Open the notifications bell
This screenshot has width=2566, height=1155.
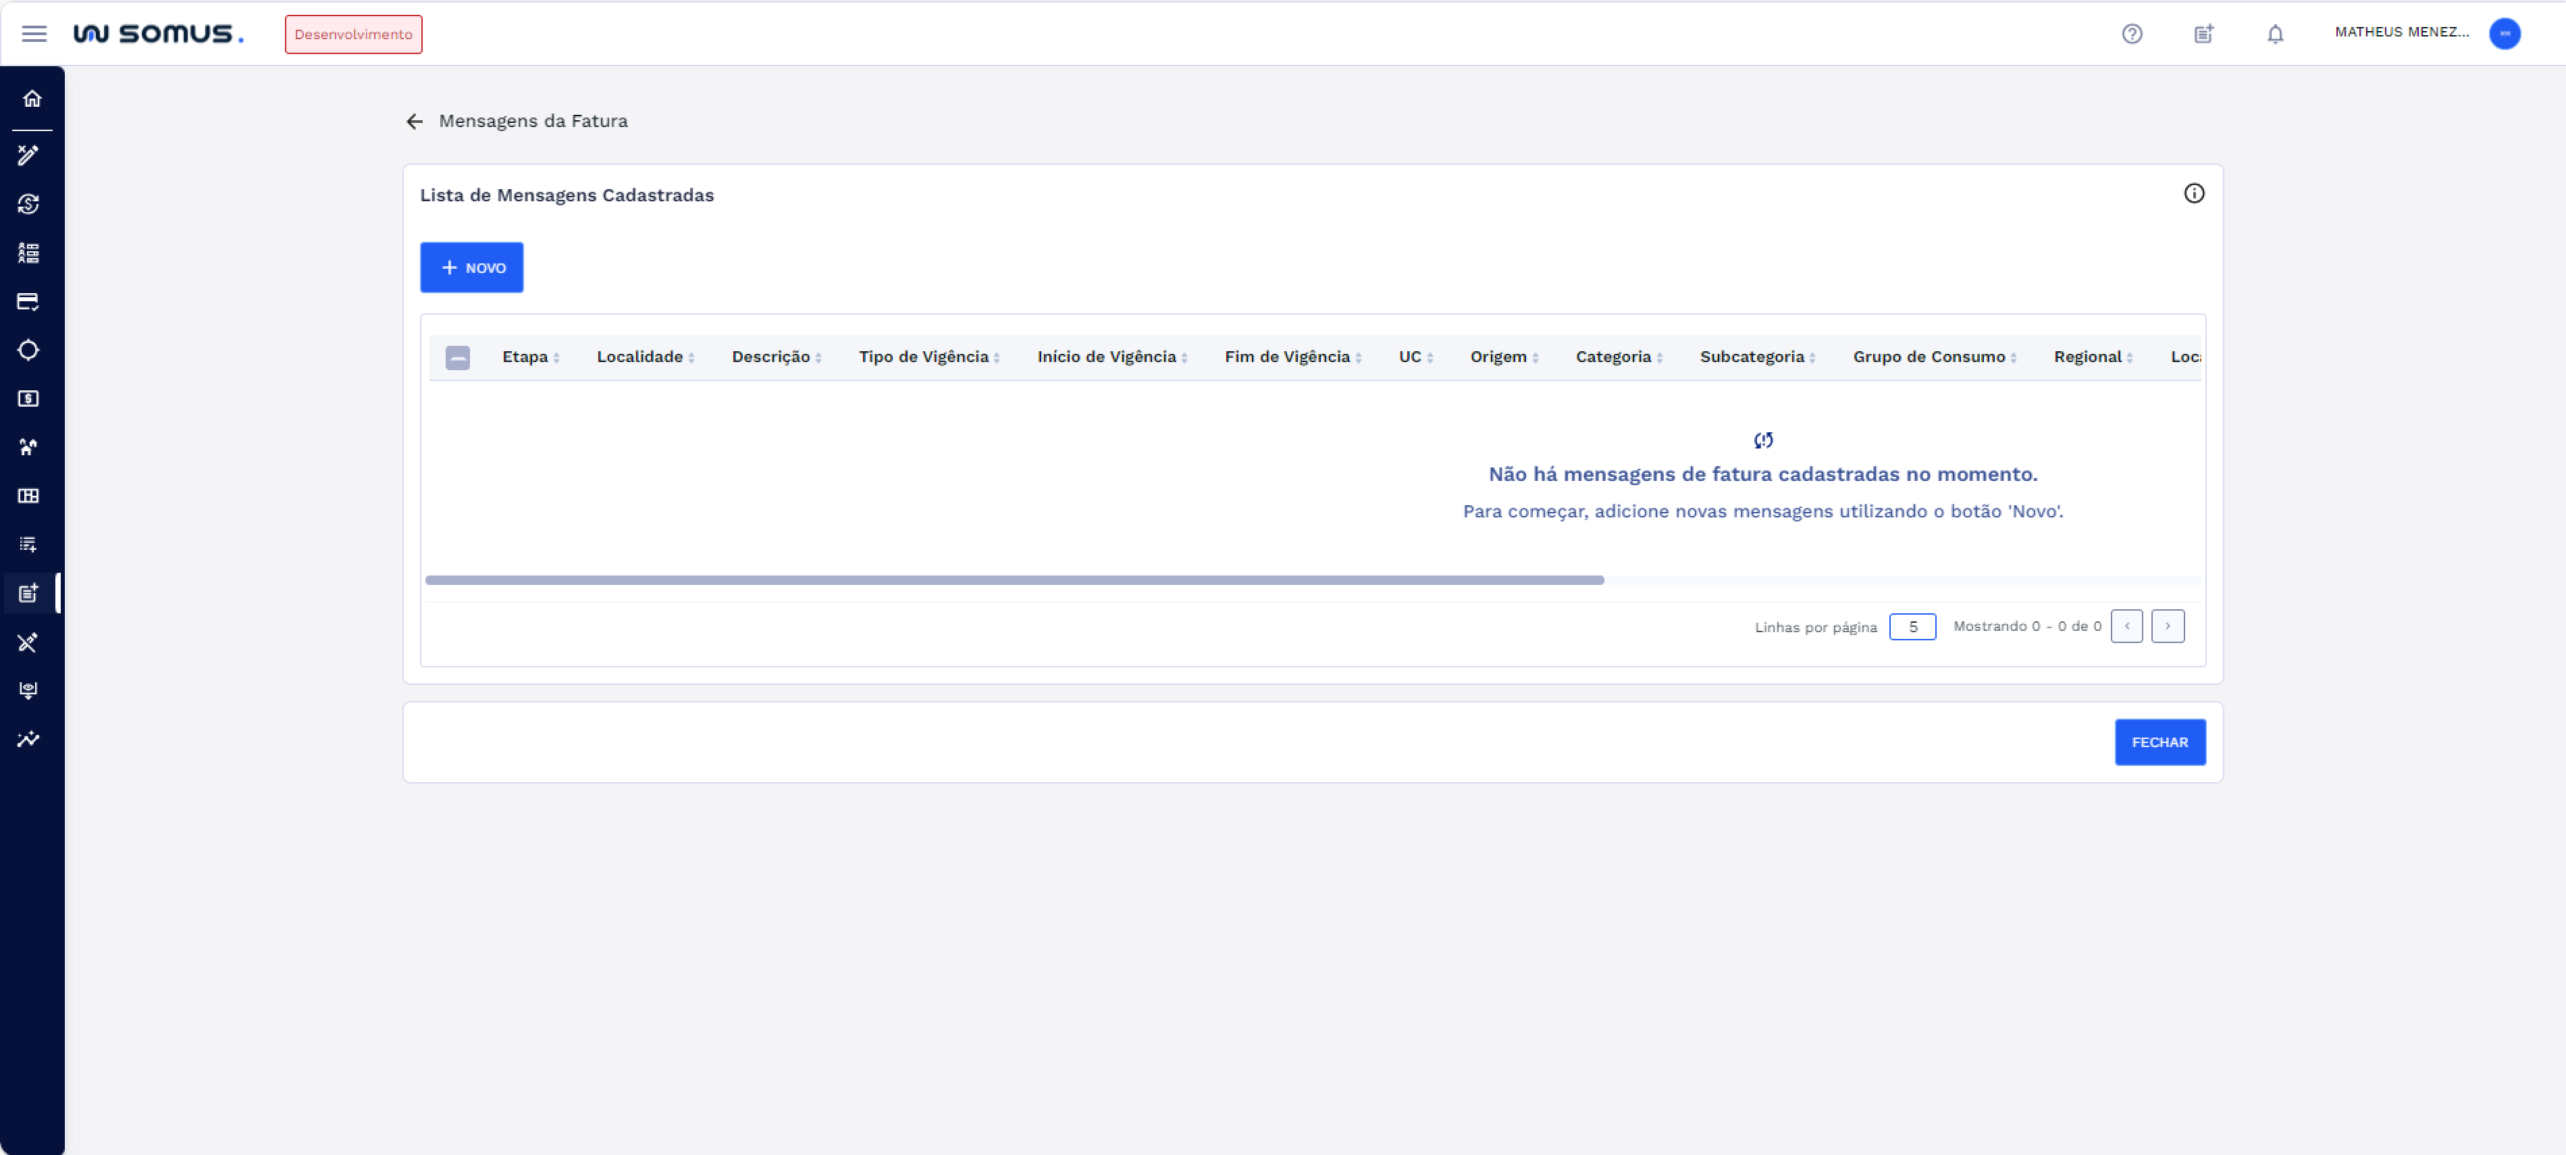pos(2274,34)
